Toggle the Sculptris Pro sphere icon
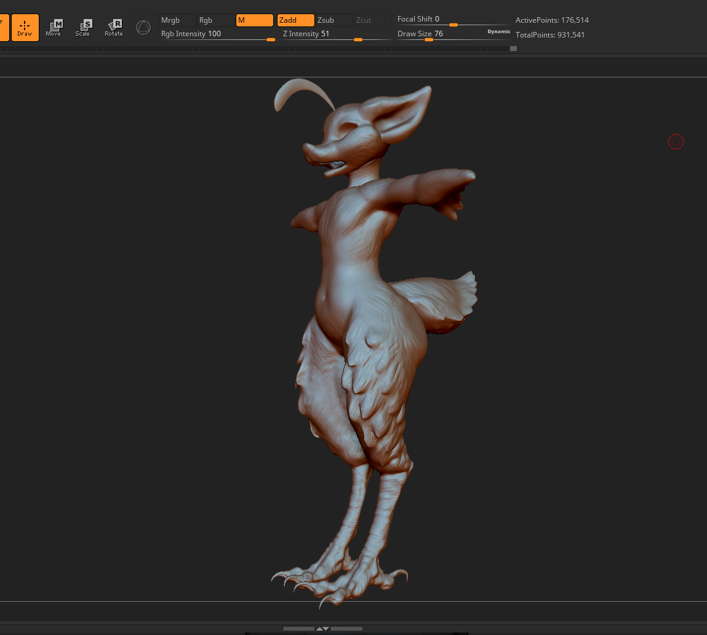This screenshot has width=707, height=635. point(143,28)
